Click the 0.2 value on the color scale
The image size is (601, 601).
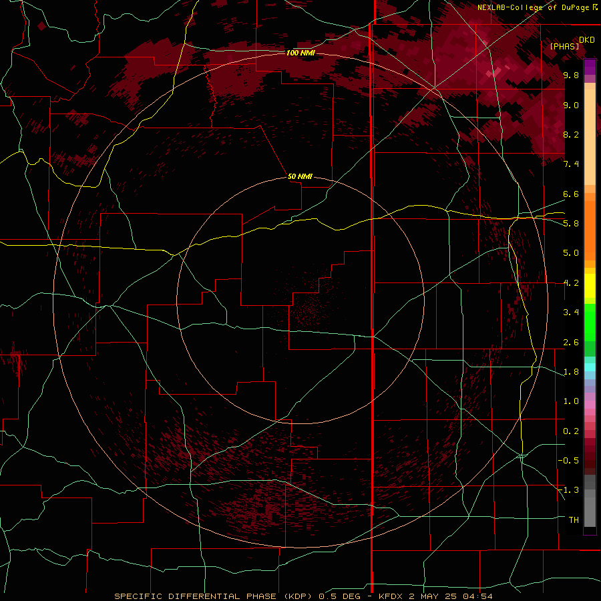click(x=571, y=431)
